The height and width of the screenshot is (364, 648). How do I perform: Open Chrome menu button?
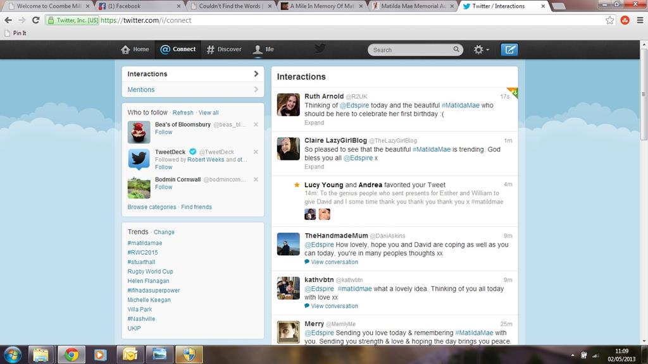(640, 20)
